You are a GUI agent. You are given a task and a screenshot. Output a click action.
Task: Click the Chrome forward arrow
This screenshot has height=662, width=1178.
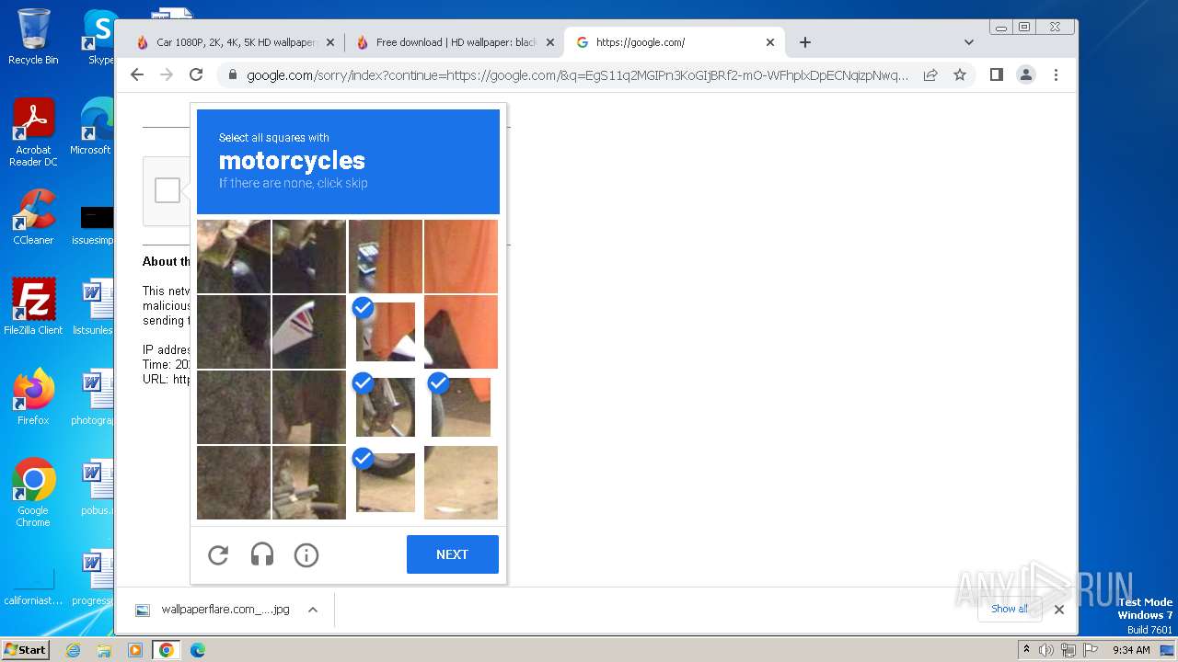coord(167,75)
